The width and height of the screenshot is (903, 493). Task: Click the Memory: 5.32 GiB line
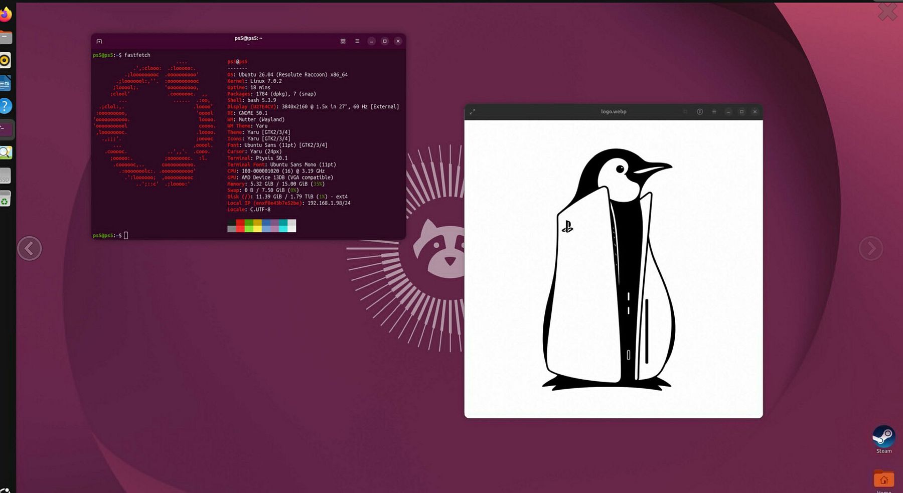pyautogui.click(x=276, y=184)
